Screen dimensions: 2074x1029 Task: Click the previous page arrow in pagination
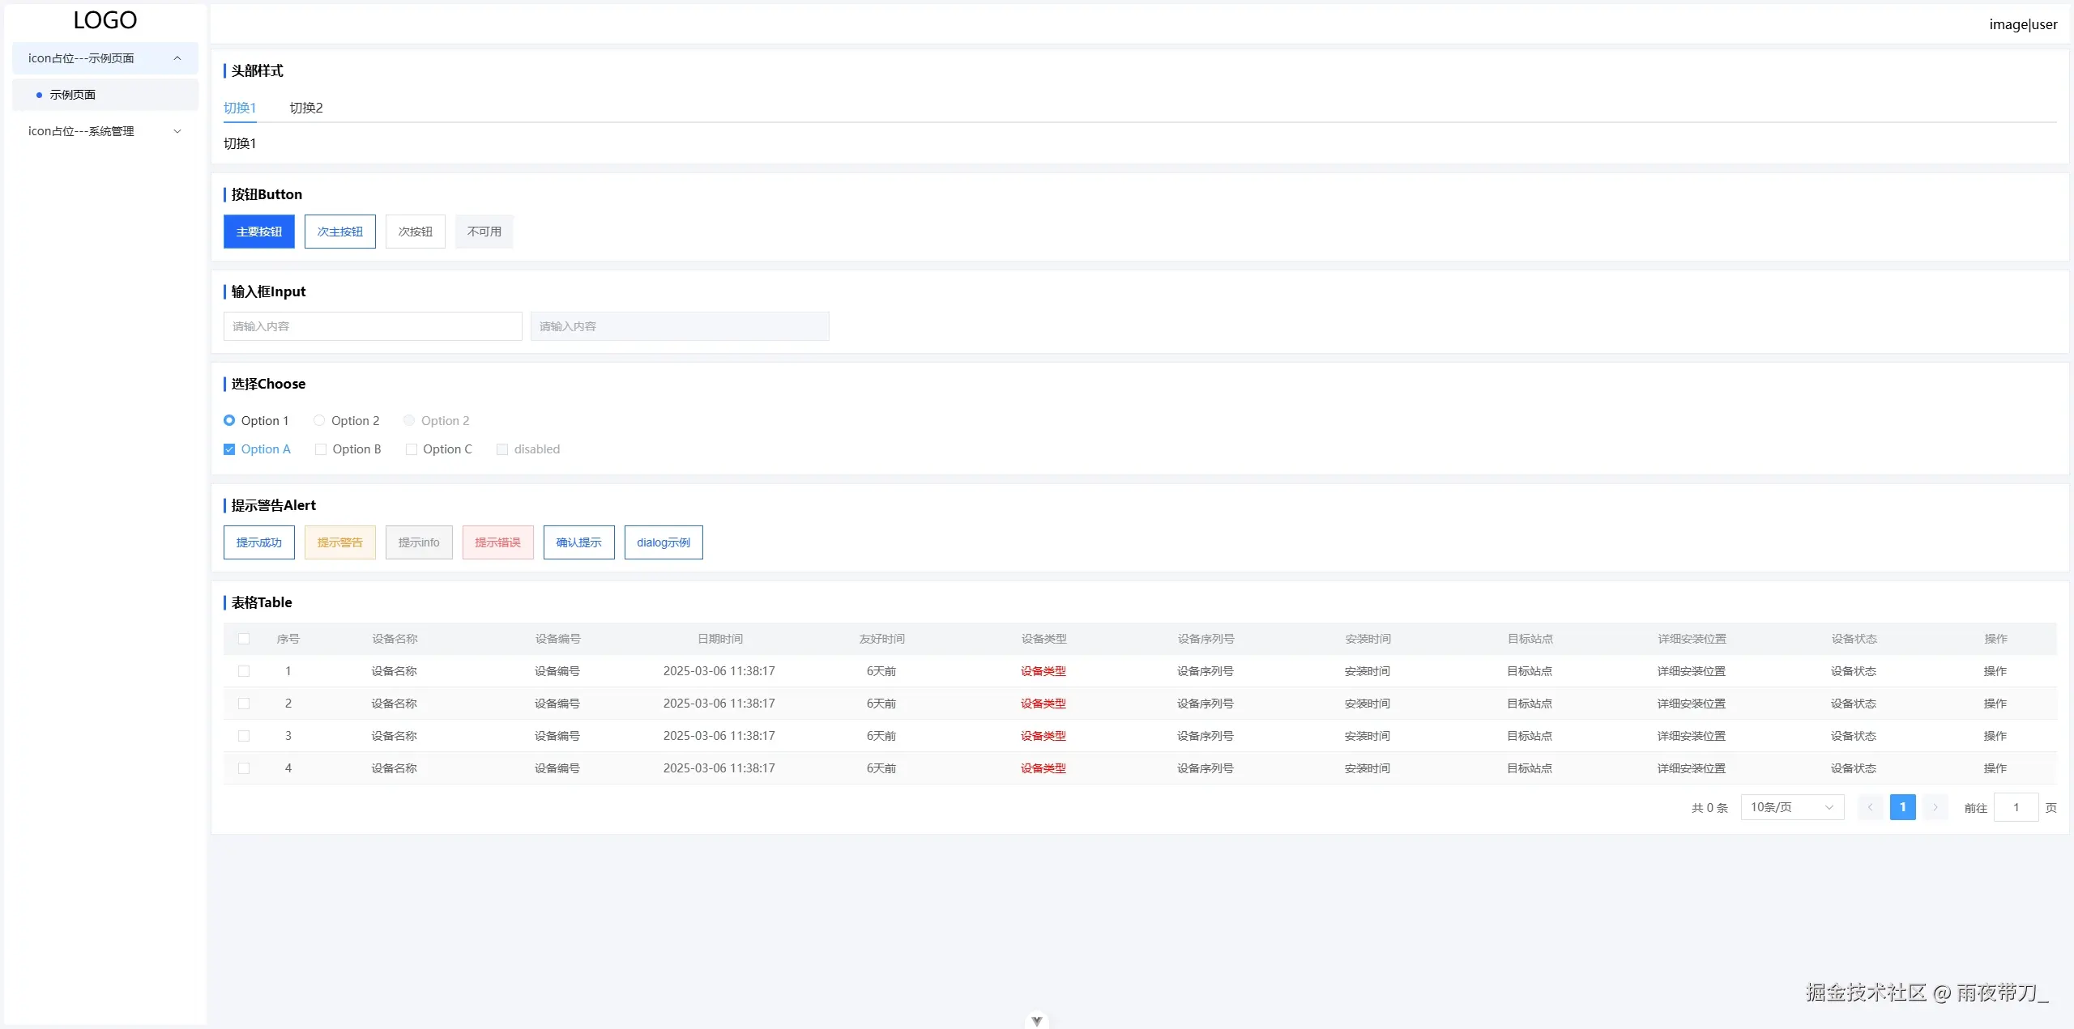click(1870, 807)
